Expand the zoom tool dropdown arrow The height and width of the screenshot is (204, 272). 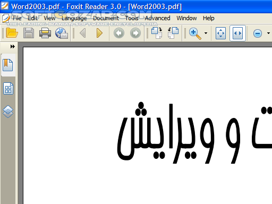point(206,33)
